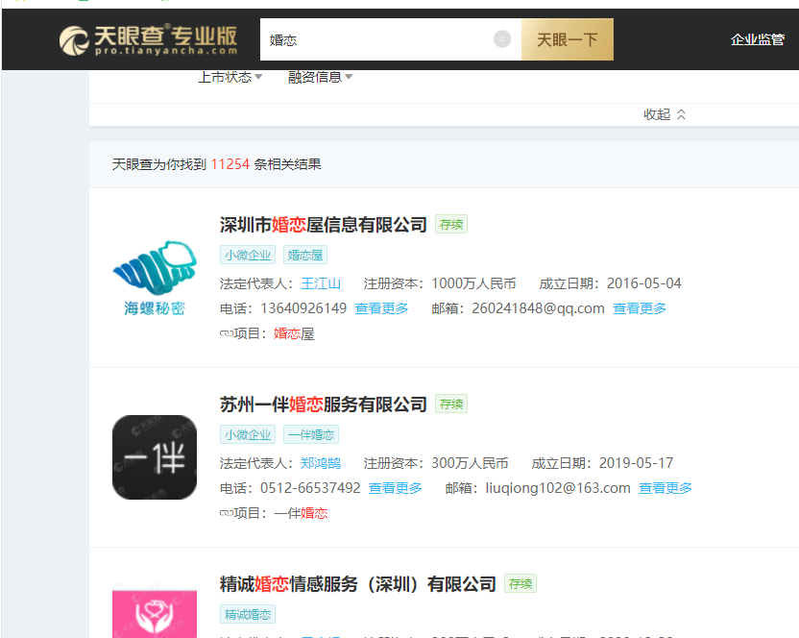The width and height of the screenshot is (799, 638).
Task: Open 深圳市婚恋屋信息有限公司 company page
Action: [323, 225]
